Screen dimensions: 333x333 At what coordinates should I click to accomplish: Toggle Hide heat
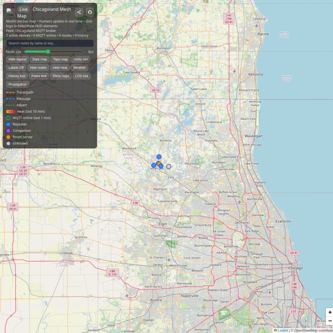pos(60,68)
